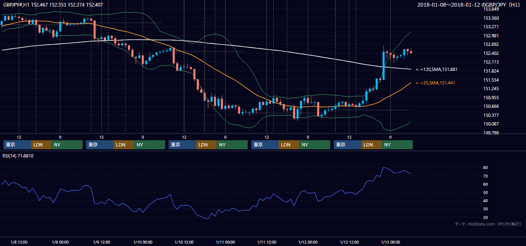Click the white 120 SMA line's right end
The height and width of the screenshot is (246, 526).
pos(410,69)
